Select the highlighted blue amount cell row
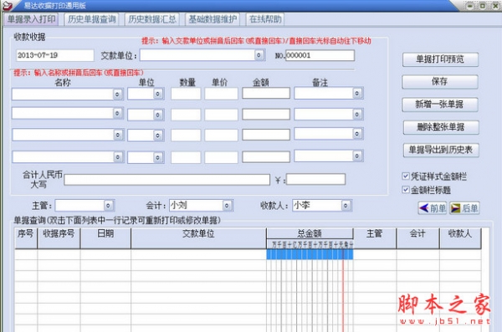Viewport: 502px width, 332px height. point(310,254)
